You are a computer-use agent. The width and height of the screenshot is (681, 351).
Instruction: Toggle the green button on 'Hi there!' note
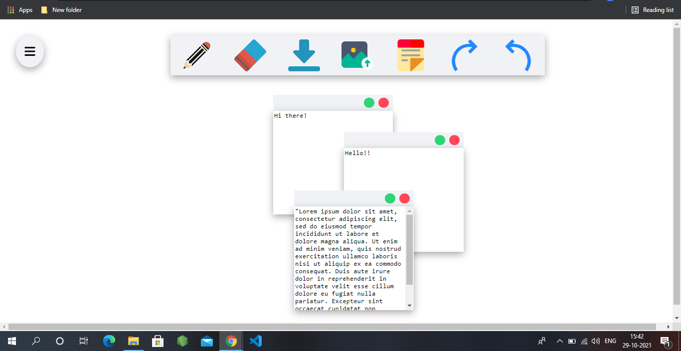(369, 102)
